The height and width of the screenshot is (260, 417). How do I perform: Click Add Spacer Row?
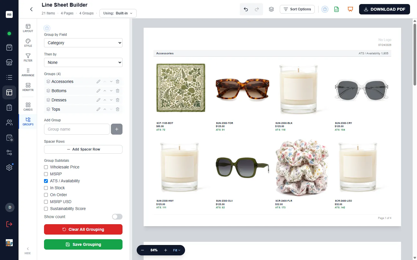[x=83, y=149]
